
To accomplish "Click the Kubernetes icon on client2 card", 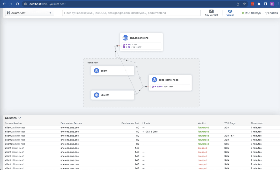I will click(96, 95).
